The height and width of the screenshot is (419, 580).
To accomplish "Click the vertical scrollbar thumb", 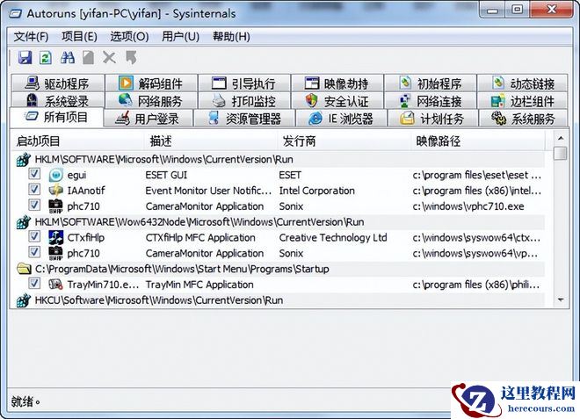I will 561,153.
